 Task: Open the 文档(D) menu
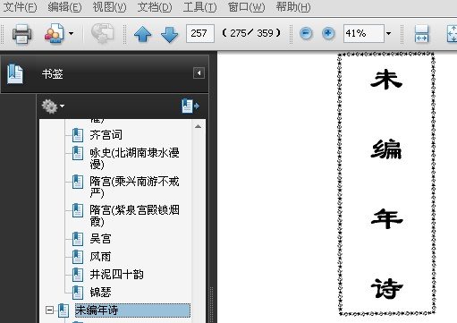pyautogui.click(x=155, y=7)
